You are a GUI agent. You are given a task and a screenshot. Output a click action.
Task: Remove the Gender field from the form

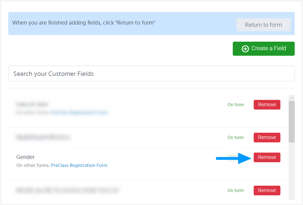pyautogui.click(x=267, y=157)
